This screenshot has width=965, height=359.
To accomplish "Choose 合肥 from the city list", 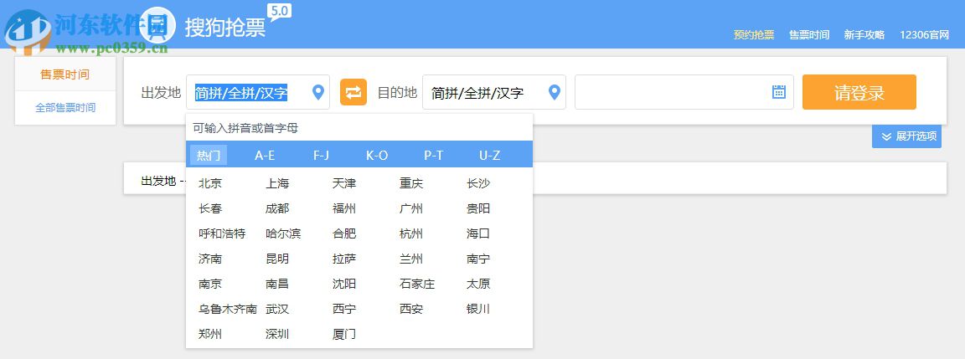I will pyautogui.click(x=344, y=233).
